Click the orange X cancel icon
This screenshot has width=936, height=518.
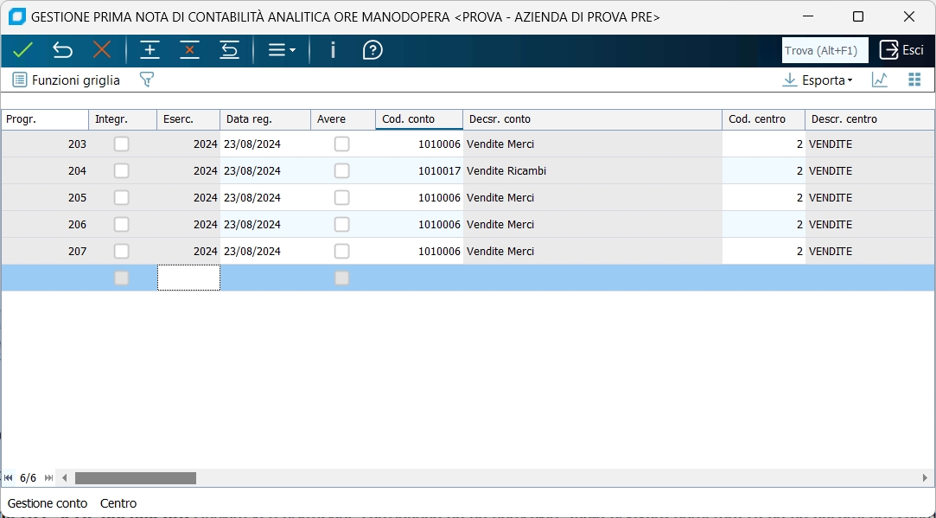(x=102, y=50)
